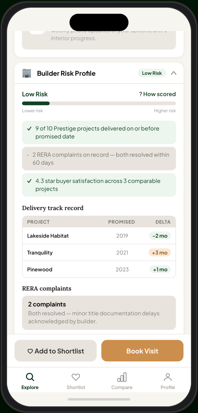Select the Pinewood project name

tap(40, 270)
